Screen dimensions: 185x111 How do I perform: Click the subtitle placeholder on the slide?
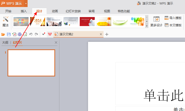click(150, 109)
